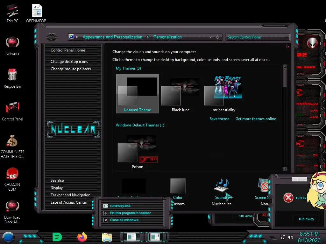Click the run away button in dialog
The height and width of the screenshot is (244, 326).
pos(307,219)
